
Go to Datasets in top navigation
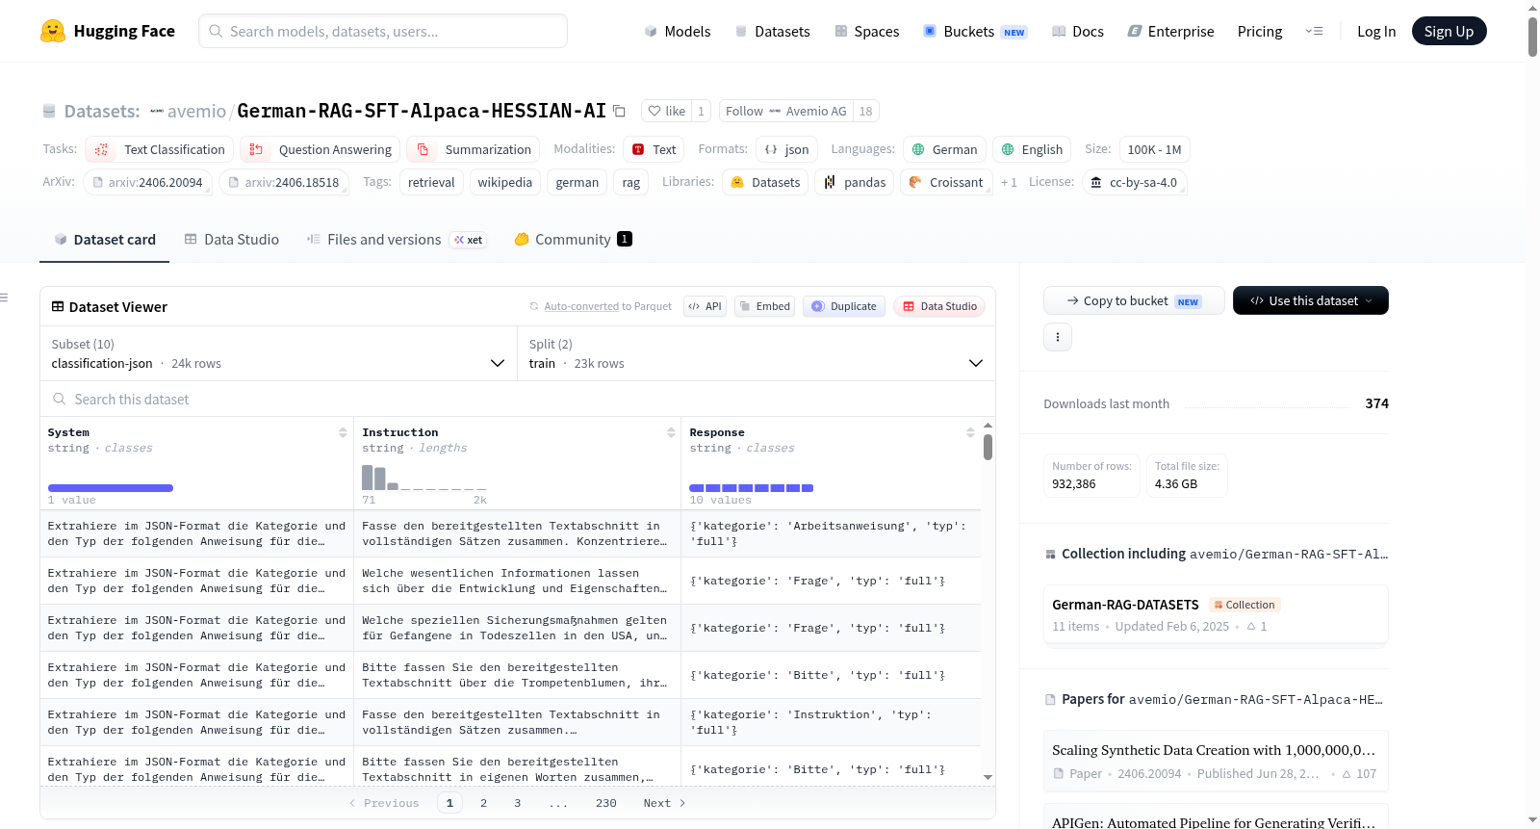tap(772, 31)
